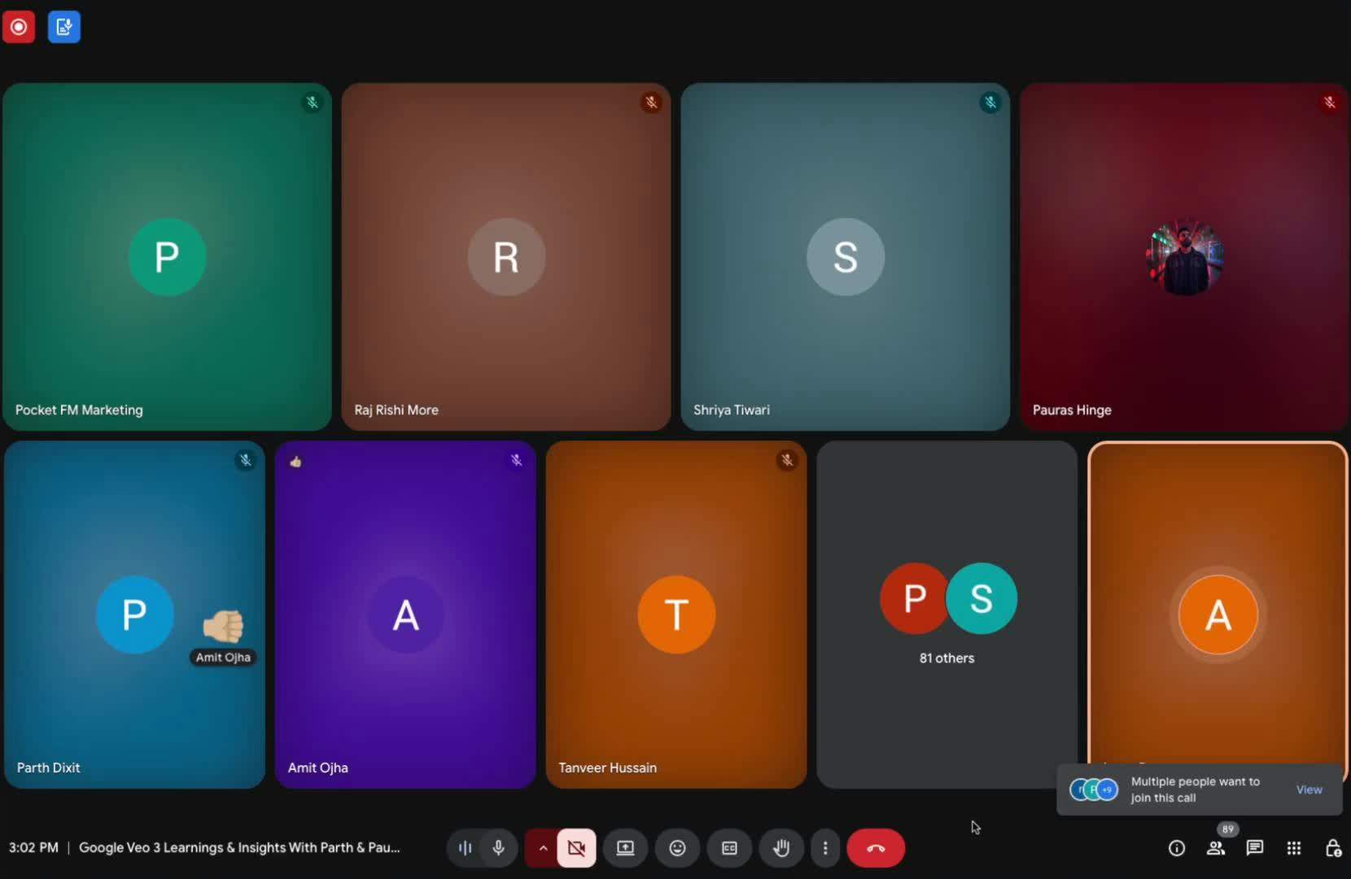The height and width of the screenshot is (879, 1351).
Task: Toggle the microphone button
Action: point(499,848)
